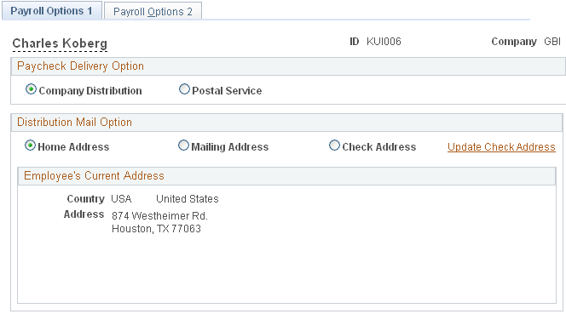Open the Payroll Options 1 tab
Image resolution: width=566 pixels, height=314 pixels.
click(52, 10)
